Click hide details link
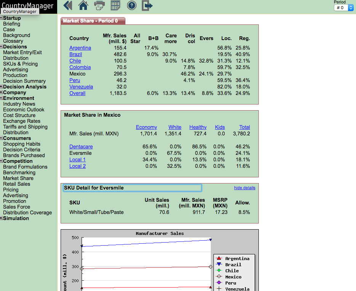This screenshot has width=356, height=291. click(245, 188)
